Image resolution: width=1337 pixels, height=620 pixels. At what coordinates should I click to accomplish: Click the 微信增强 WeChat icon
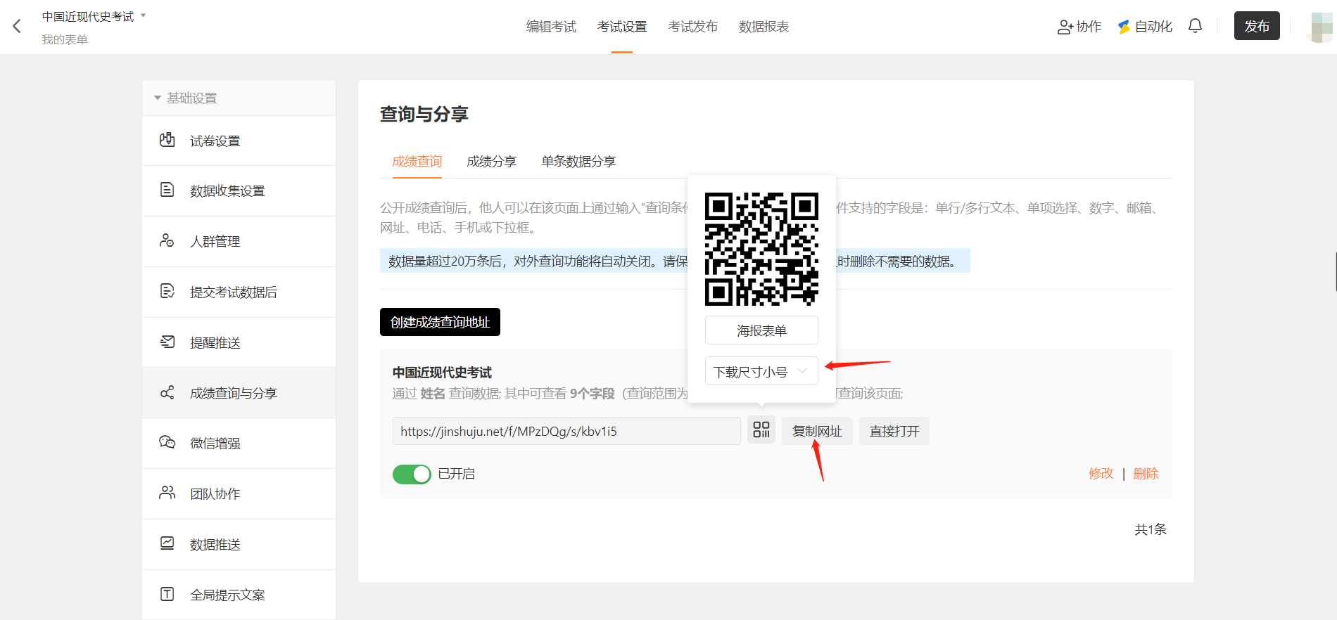coord(167,442)
